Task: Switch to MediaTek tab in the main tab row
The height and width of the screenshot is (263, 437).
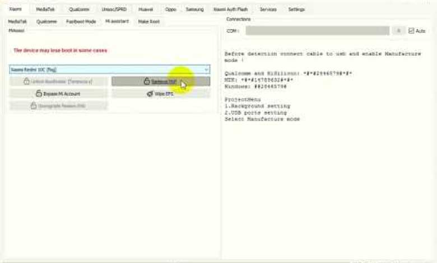Action: [x=45, y=10]
